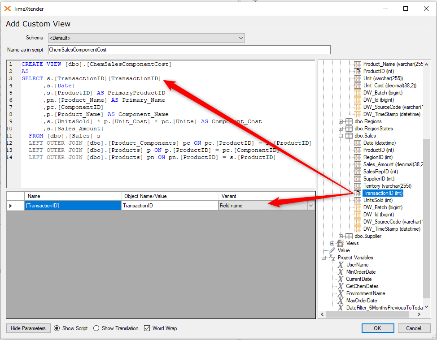
Task: Click the [TransactionID] parameter name cell
Action: 73,206
